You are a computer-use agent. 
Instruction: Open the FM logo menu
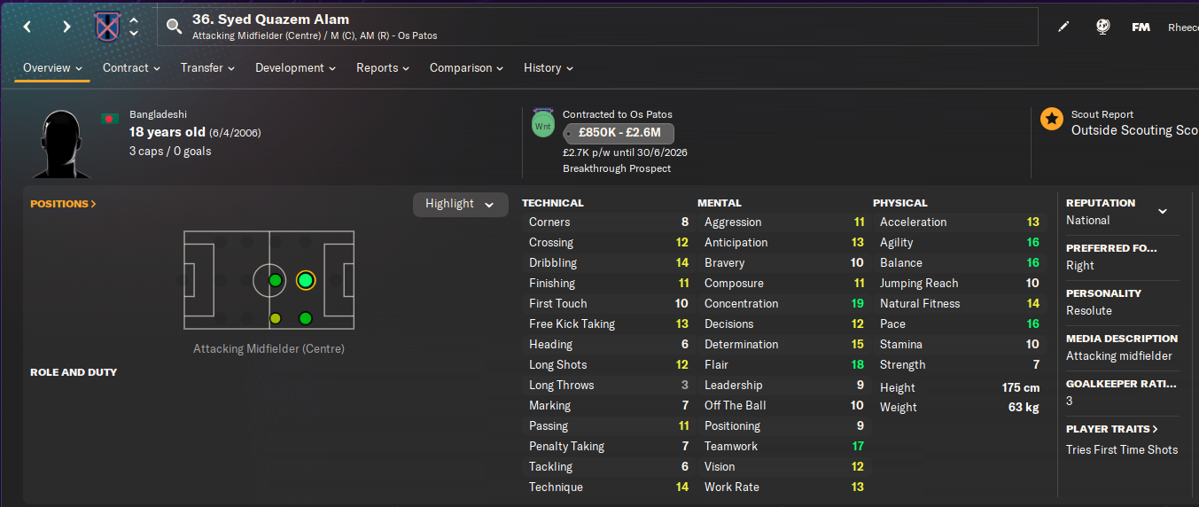(x=1141, y=27)
